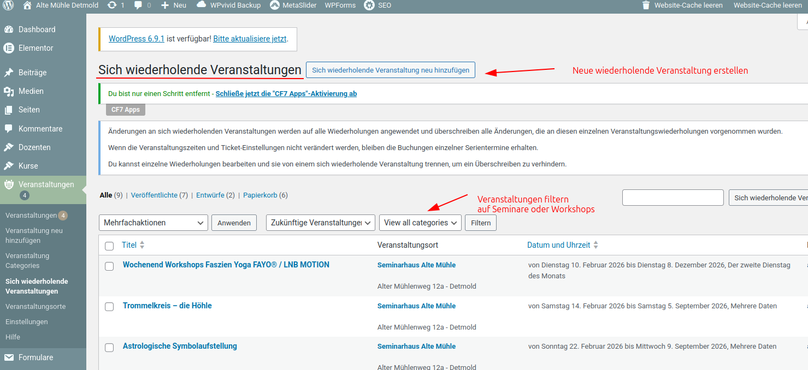Click the WordPress logo icon in admin bar
808x370 pixels.
pos(8,5)
